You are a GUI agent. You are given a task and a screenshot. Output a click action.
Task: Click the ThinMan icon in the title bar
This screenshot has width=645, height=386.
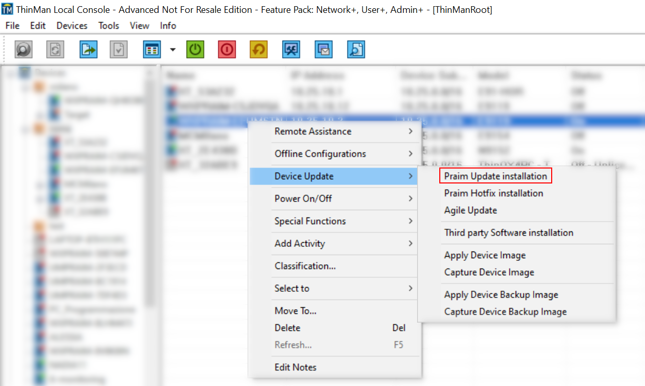point(7,9)
